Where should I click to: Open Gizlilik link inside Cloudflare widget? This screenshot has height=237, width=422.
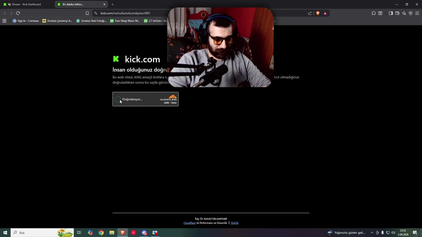click(x=166, y=103)
